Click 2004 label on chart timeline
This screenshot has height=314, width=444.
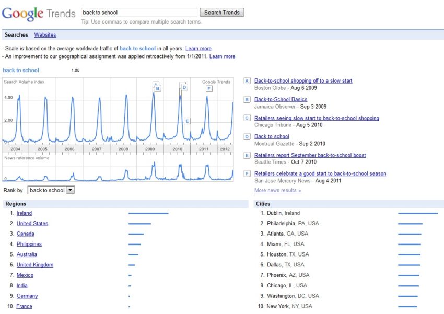[x=15, y=149]
